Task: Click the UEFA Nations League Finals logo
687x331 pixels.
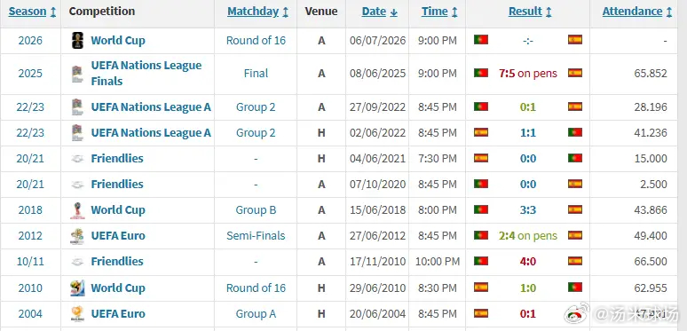Action: pyautogui.click(x=77, y=74)
